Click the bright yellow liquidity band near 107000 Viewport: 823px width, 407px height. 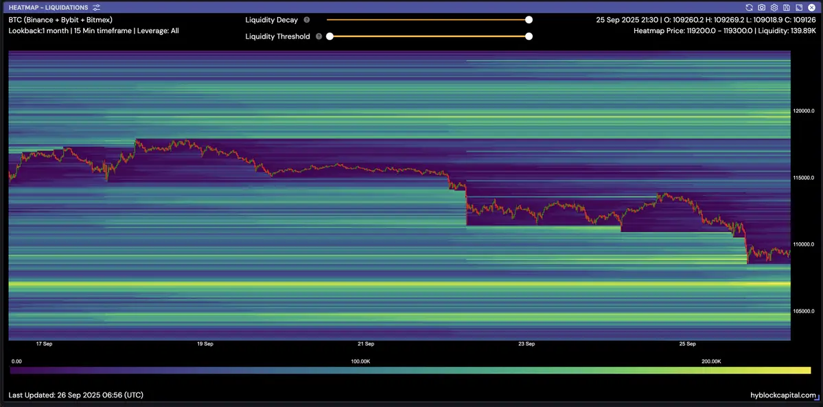tap(398, 283)
